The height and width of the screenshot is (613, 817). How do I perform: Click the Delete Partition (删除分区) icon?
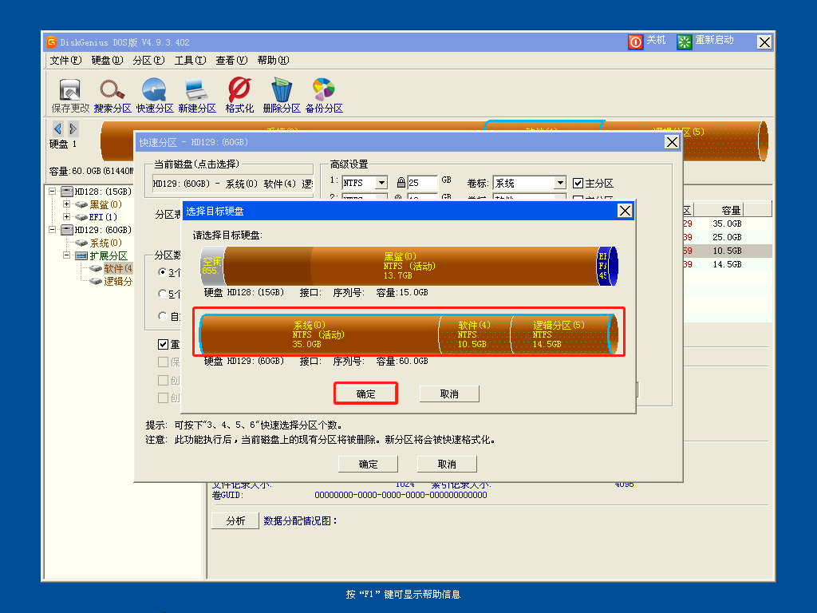(282, 96)
